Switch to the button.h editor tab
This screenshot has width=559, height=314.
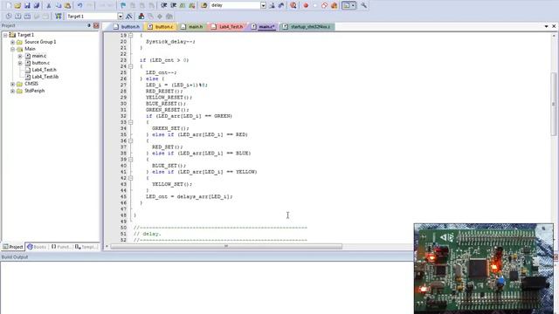pyautogui.click(x=126, y=27)
